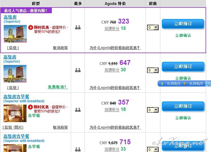211x152 pixels.
Task: Click hotel exterior thumbnail in CNY 647 row
Action: [x=15, y=74]
